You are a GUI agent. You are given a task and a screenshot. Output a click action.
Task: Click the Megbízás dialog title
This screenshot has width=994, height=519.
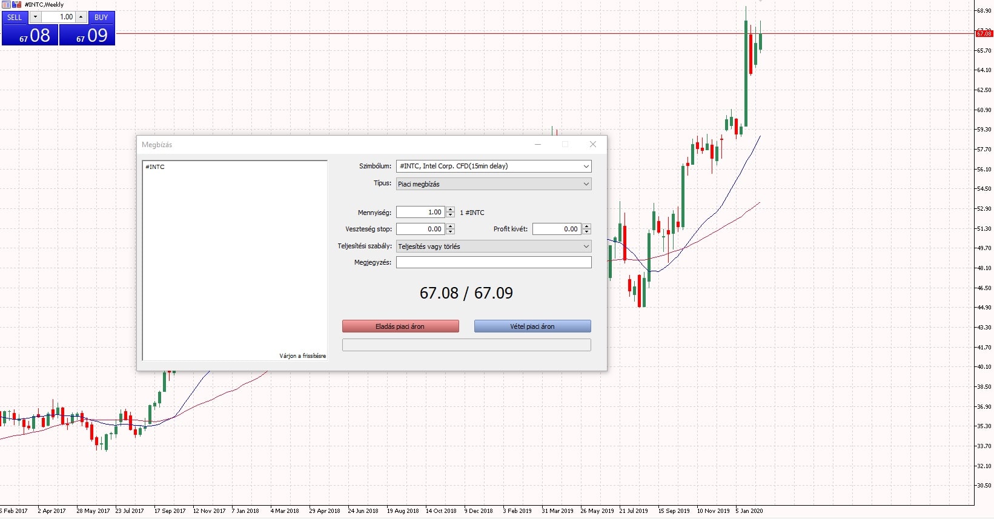pyautogui.click(x=157, y=145)
